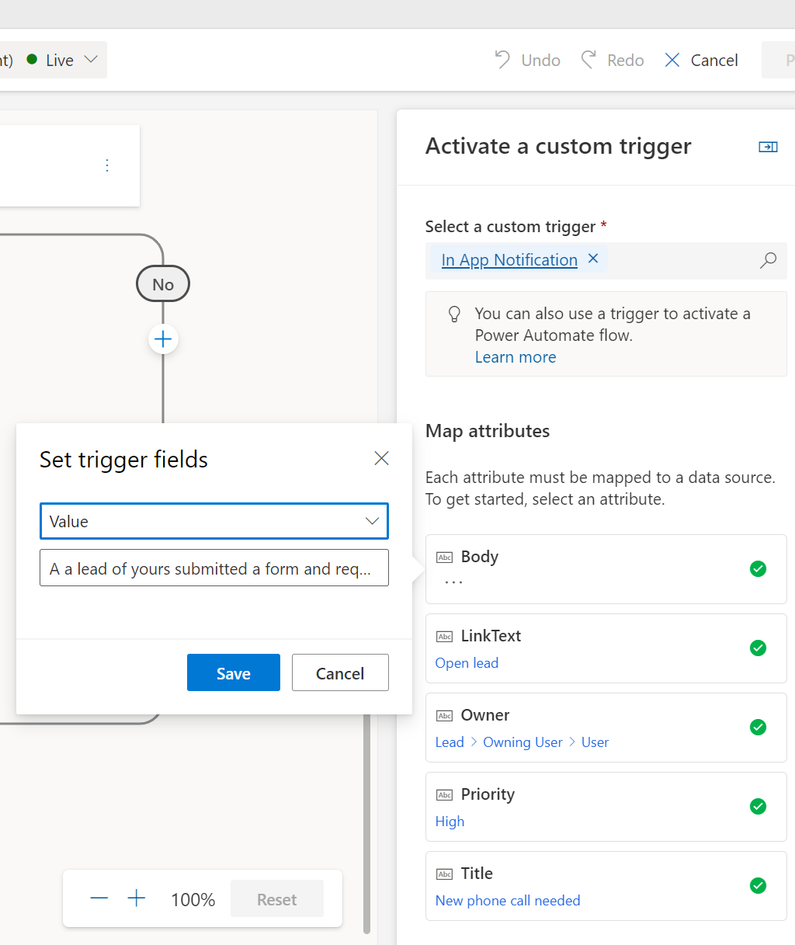Image resolution: width=795 pixels, height=945 pixels.
Task: Click the In App Notification link
Action: pos(509,260)
